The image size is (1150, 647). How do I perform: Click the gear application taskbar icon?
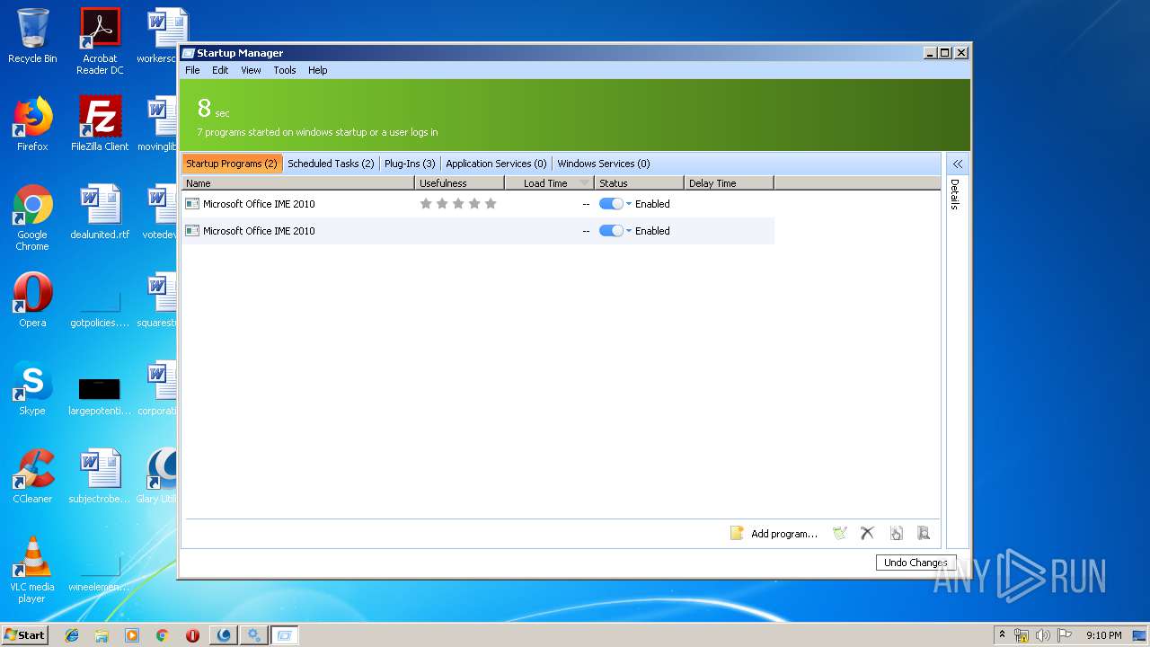coord(254,635)
